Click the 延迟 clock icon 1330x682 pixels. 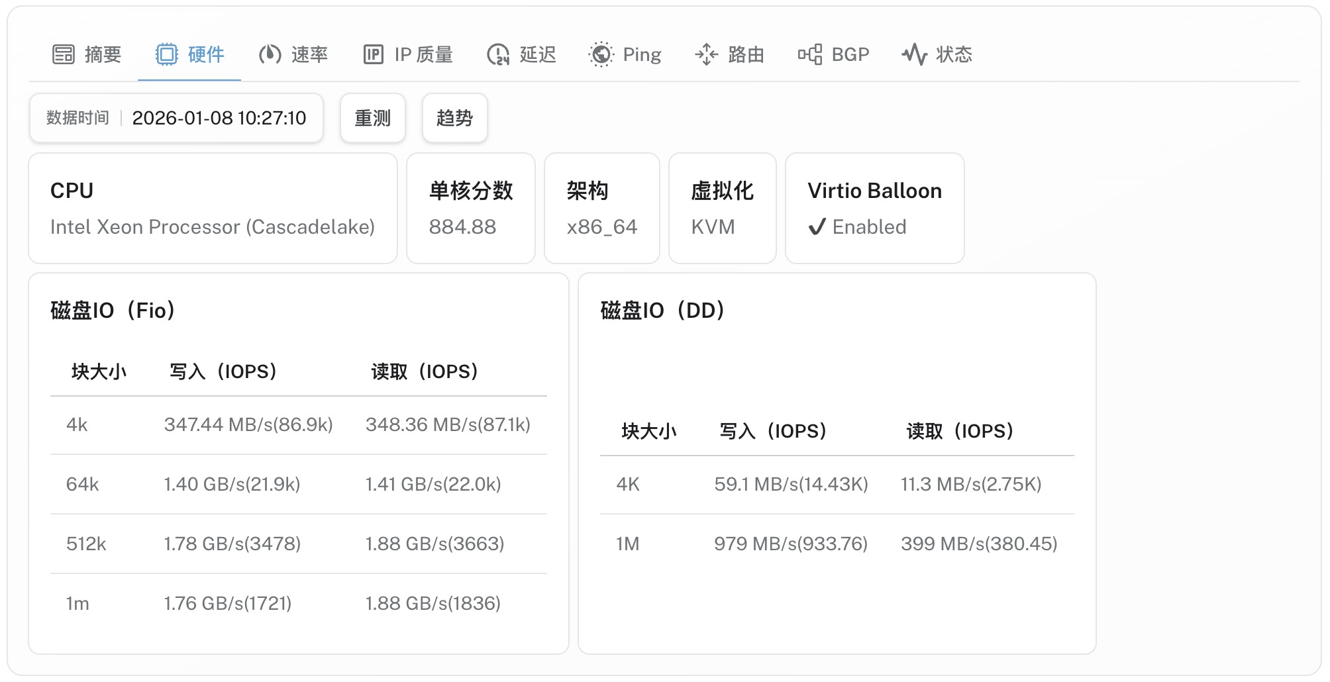coord(498,55)
